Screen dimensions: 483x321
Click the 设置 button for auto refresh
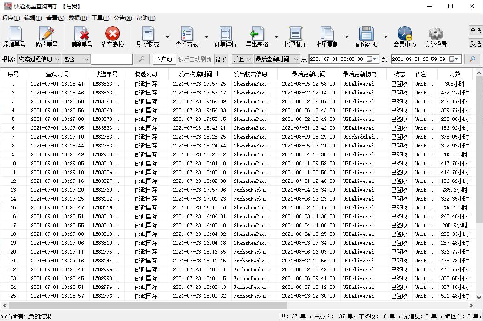coord(221,60)
